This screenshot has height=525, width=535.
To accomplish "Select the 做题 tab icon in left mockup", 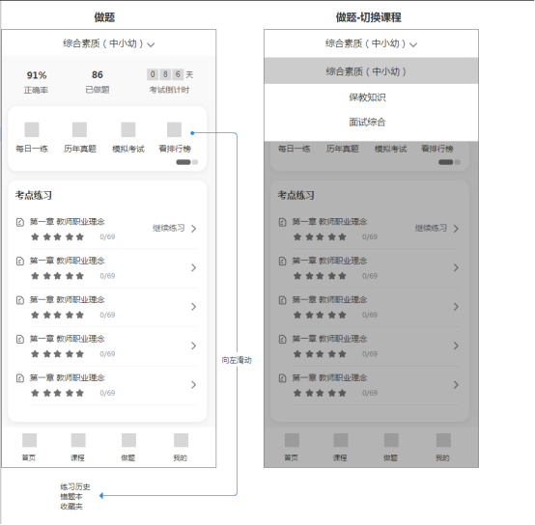I will (128, 440).
